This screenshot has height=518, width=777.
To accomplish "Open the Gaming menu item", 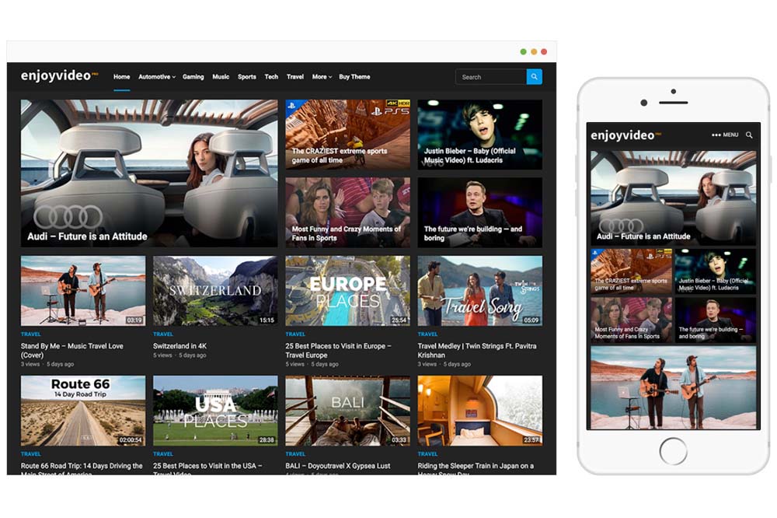I will click(x=193, y=77).
